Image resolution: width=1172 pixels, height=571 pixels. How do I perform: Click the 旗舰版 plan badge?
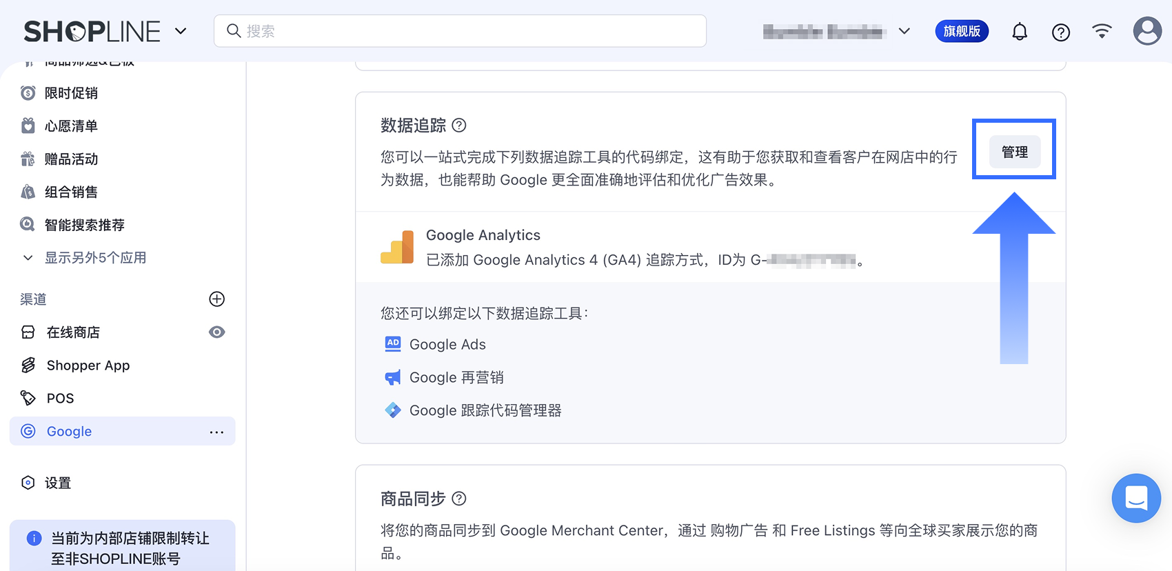coord(962,31)
